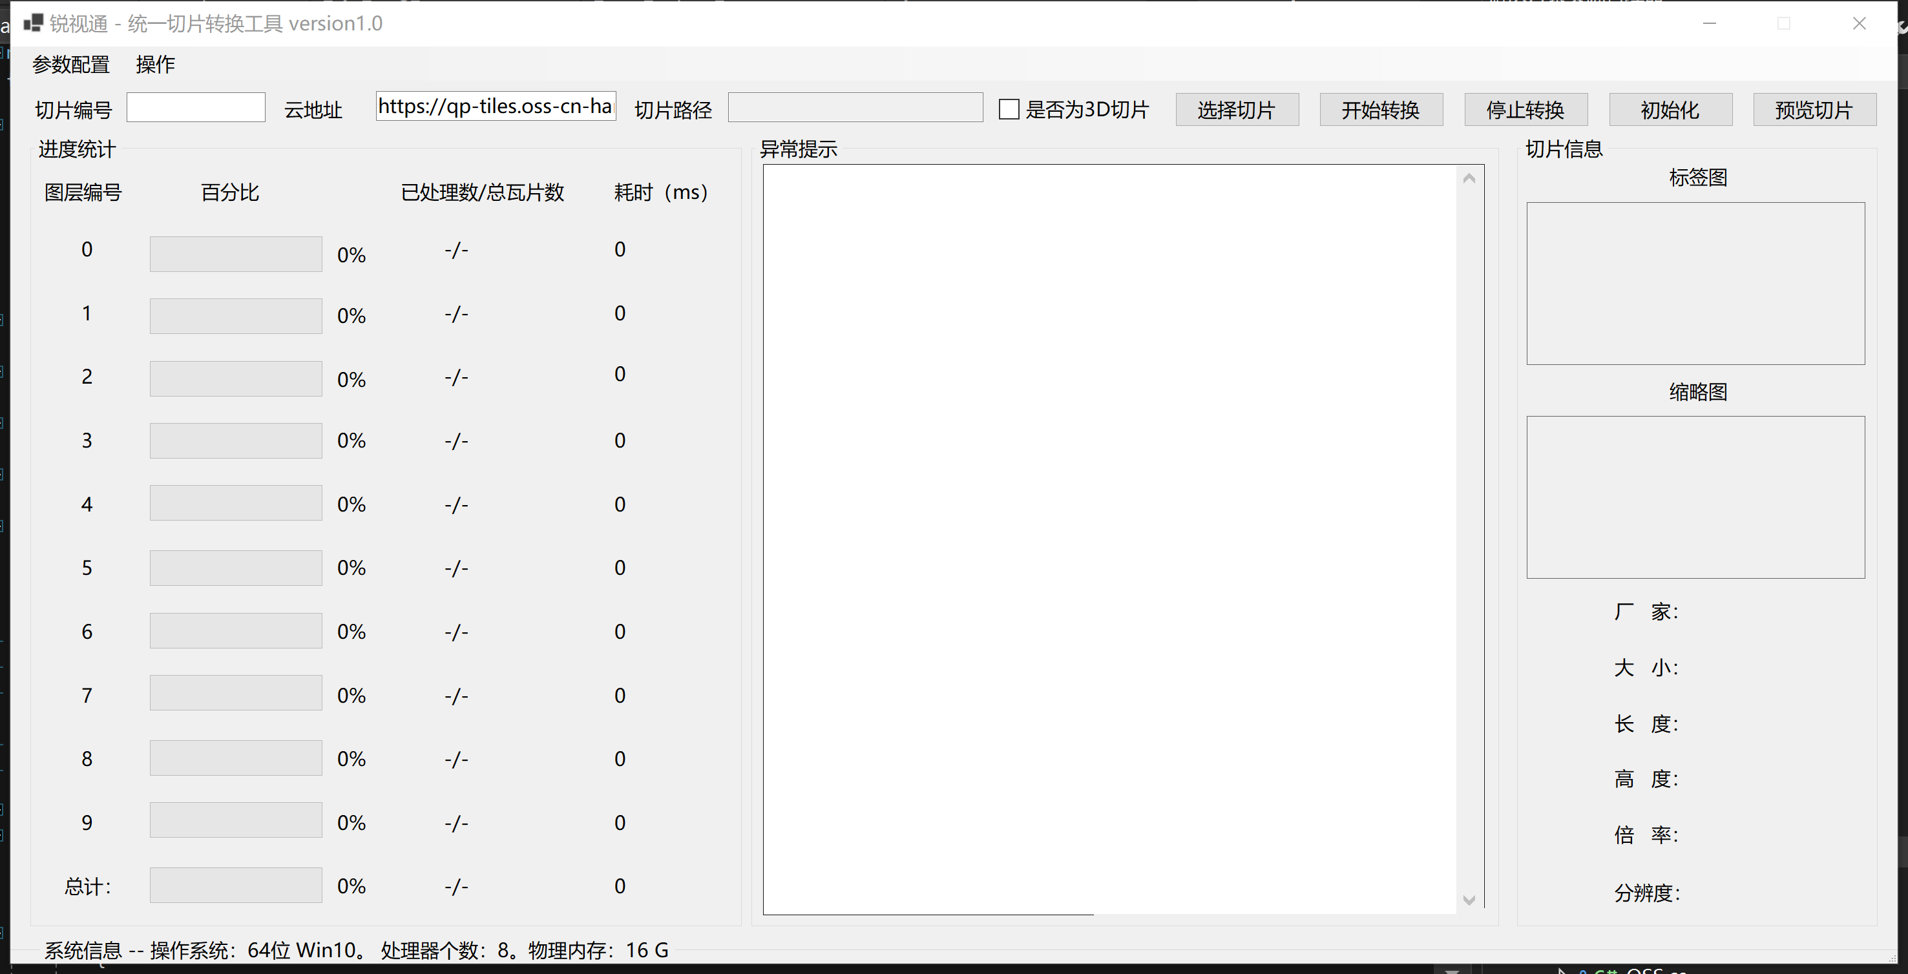Click progress bar for layer 9

tap(236, 820)
